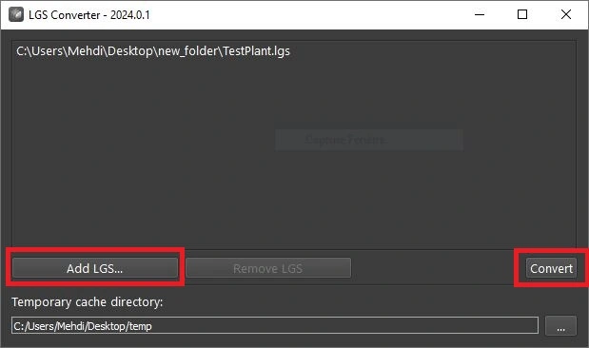This screenshot has height=348, width=589.
Task: Click the faint Capture Fenêtre ghost button
Action: tap(369, 140)
